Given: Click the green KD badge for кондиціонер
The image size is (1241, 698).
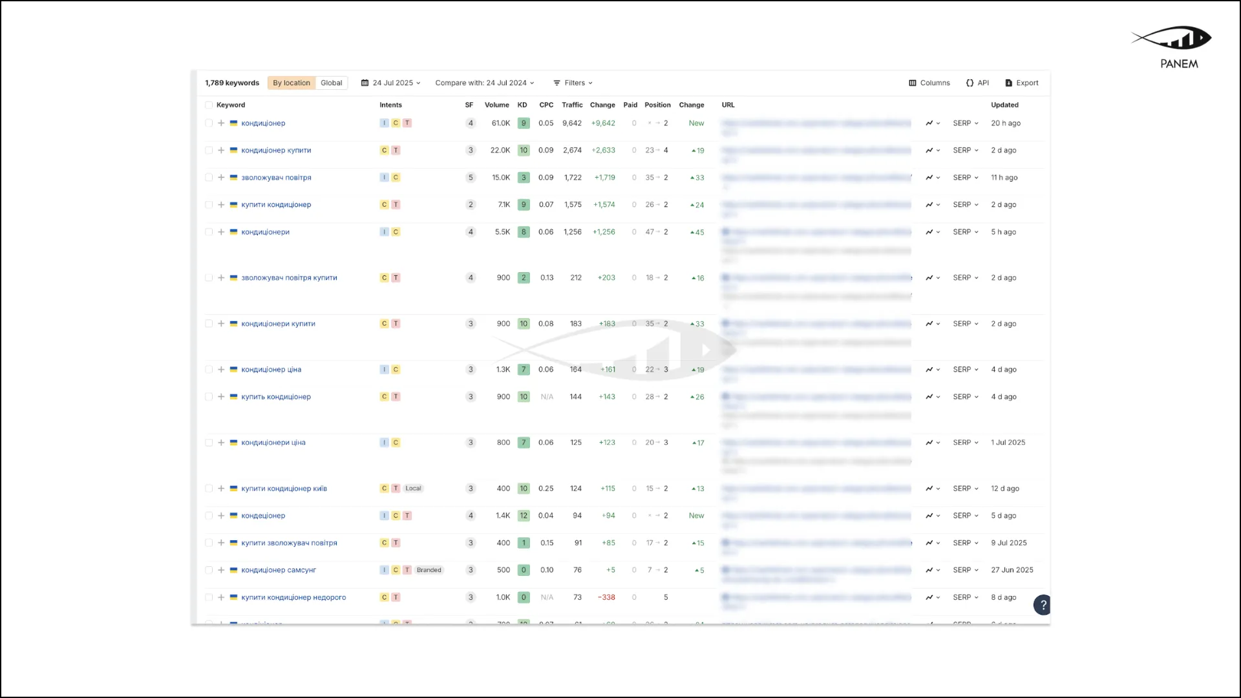Looking at the screenshot, I should pyautogui.click(x=524, y=123).
